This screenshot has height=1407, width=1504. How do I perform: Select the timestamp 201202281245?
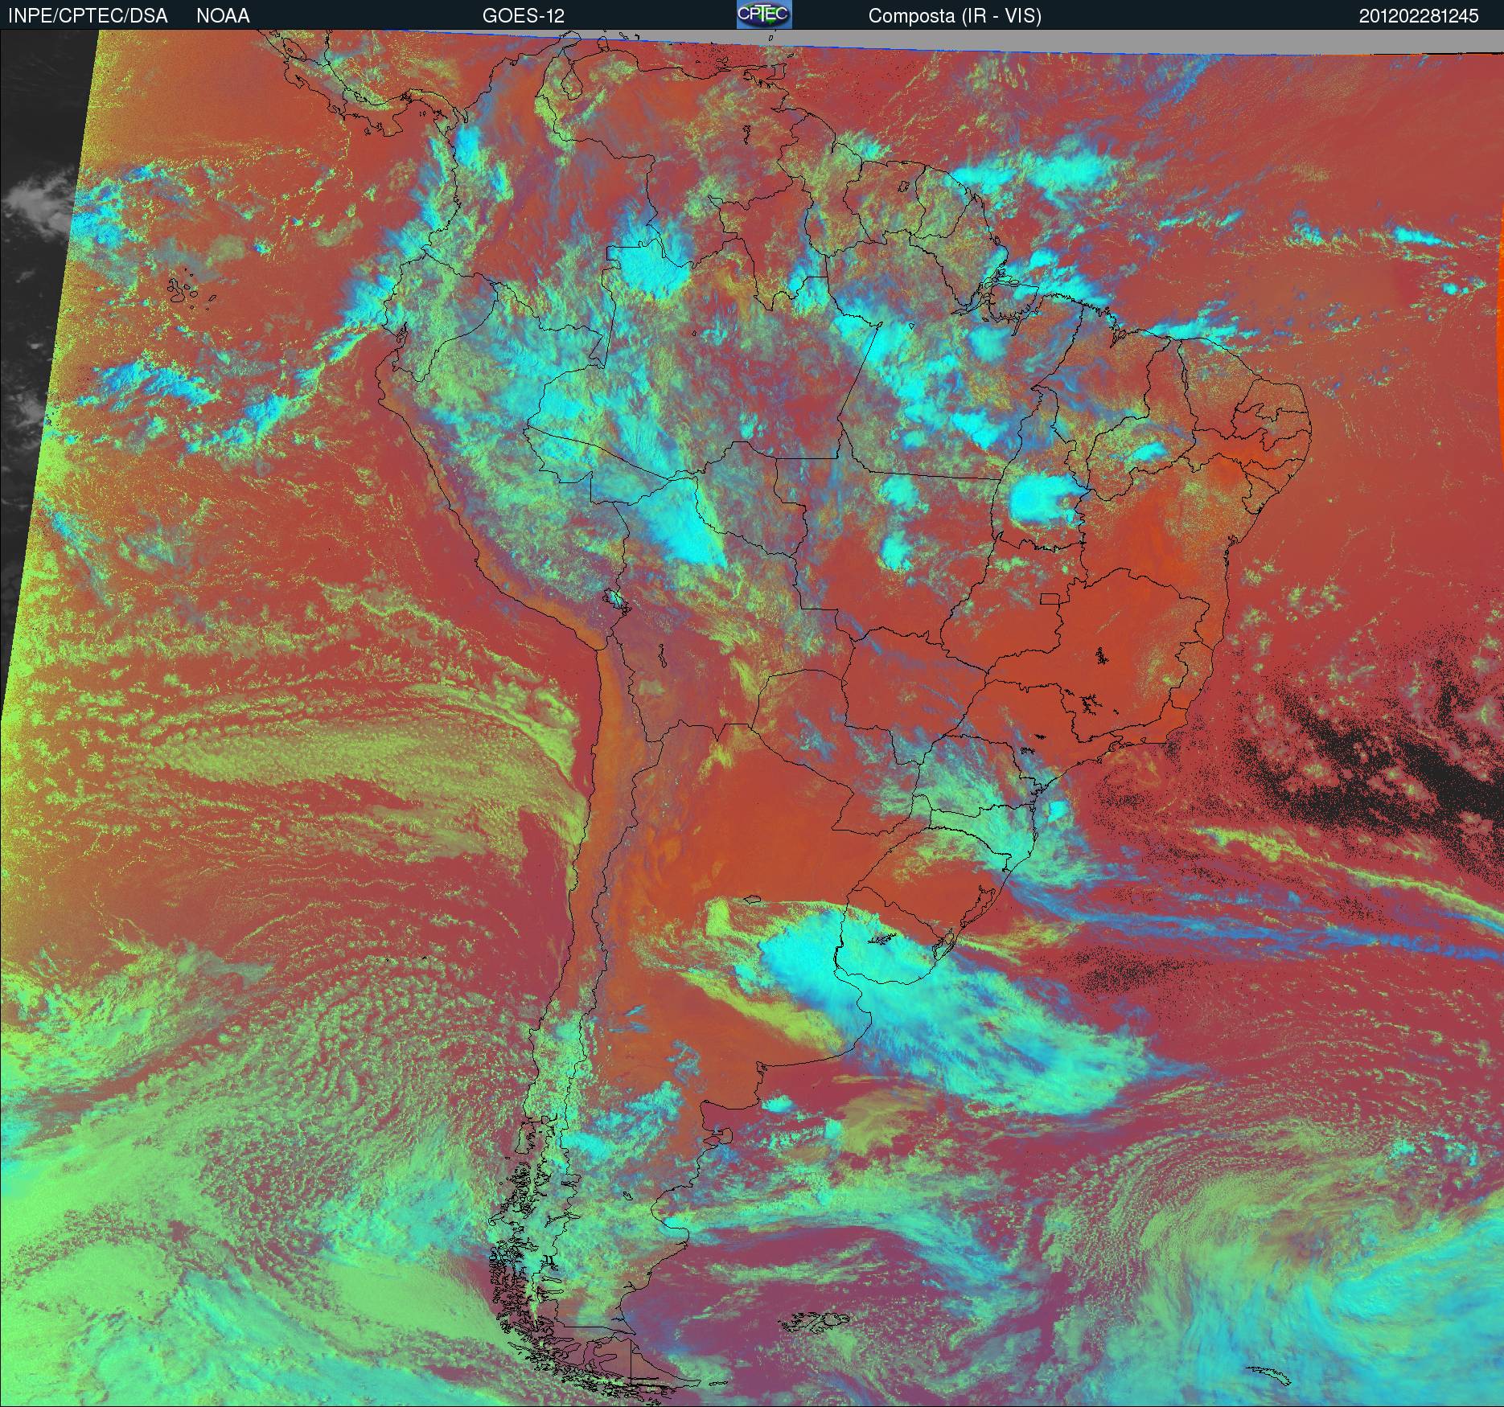pos(1419,16)
